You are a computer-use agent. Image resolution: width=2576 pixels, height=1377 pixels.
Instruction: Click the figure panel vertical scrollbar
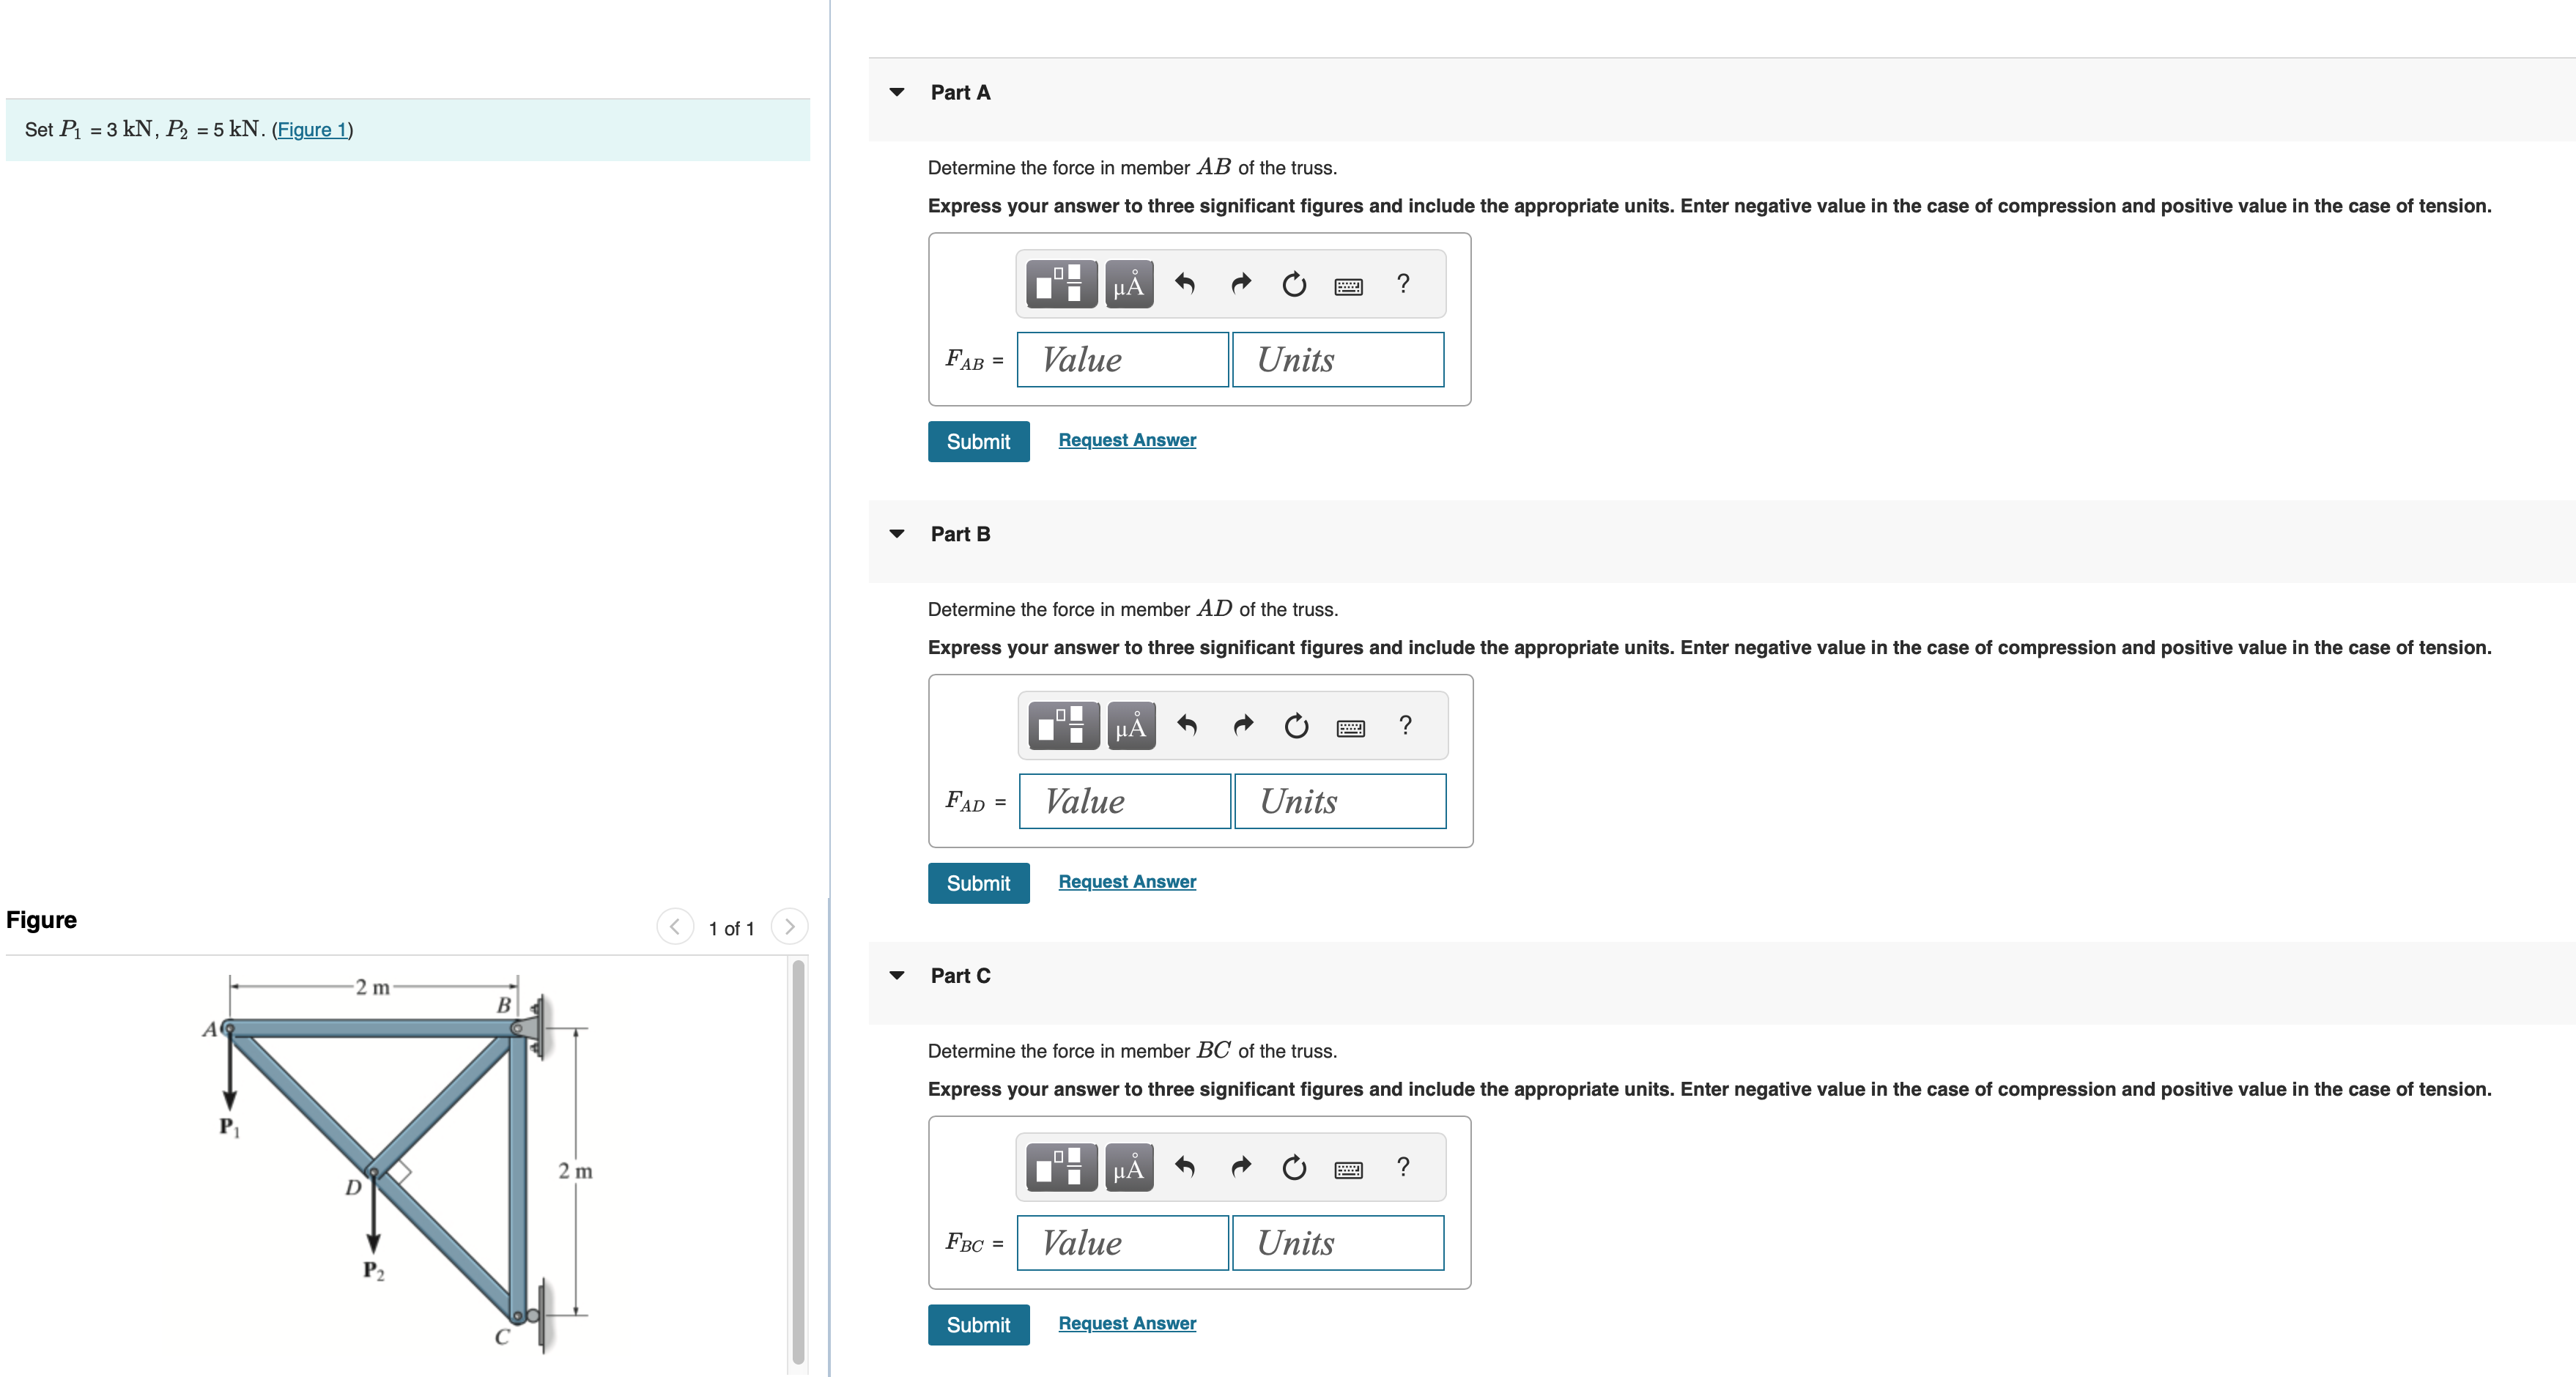pyautogui.click(x=798, y=1160)
